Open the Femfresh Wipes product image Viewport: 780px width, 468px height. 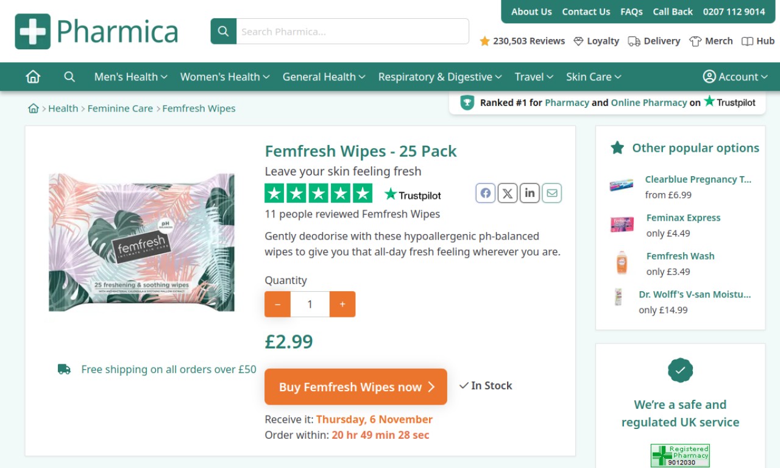(x=141, y=243)
